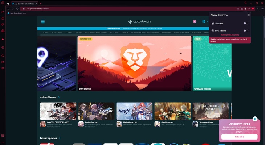Open GODDESS OF VICTORY: NIKKE title
Image resolution: width=265 pixels, height=145 pixels.
coord(58,122)
